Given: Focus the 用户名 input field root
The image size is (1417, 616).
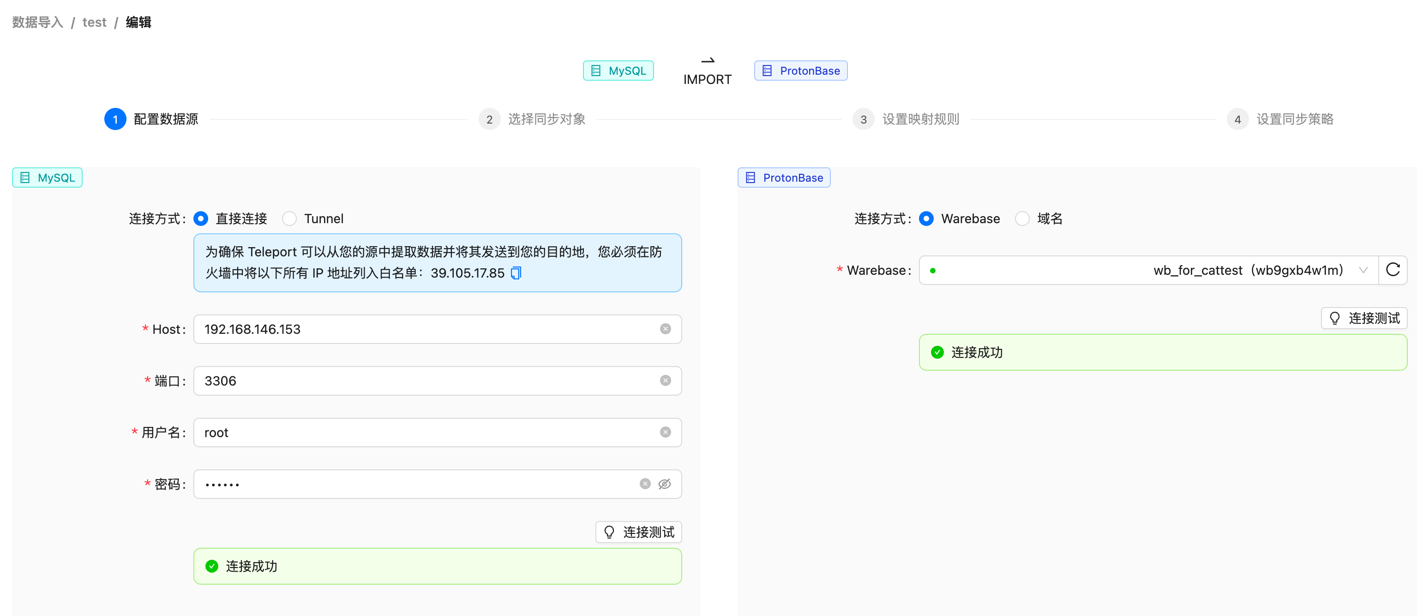Looking at the screenshot, I should point(437,432).
